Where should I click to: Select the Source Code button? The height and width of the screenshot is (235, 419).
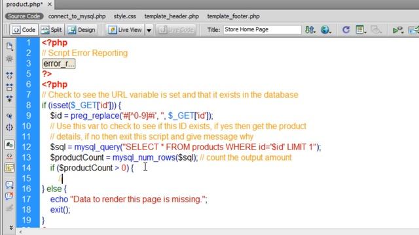click(x=24, y=16)
